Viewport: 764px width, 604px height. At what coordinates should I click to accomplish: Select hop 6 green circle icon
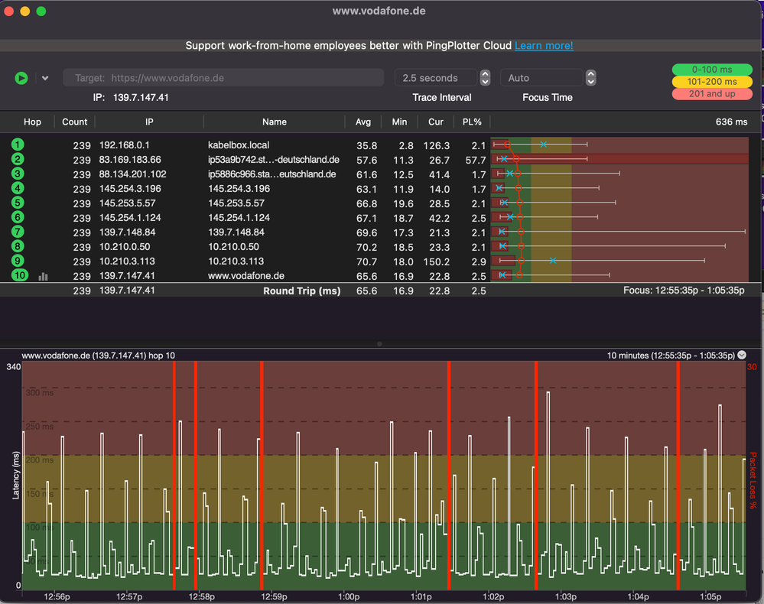click(18, 217)
